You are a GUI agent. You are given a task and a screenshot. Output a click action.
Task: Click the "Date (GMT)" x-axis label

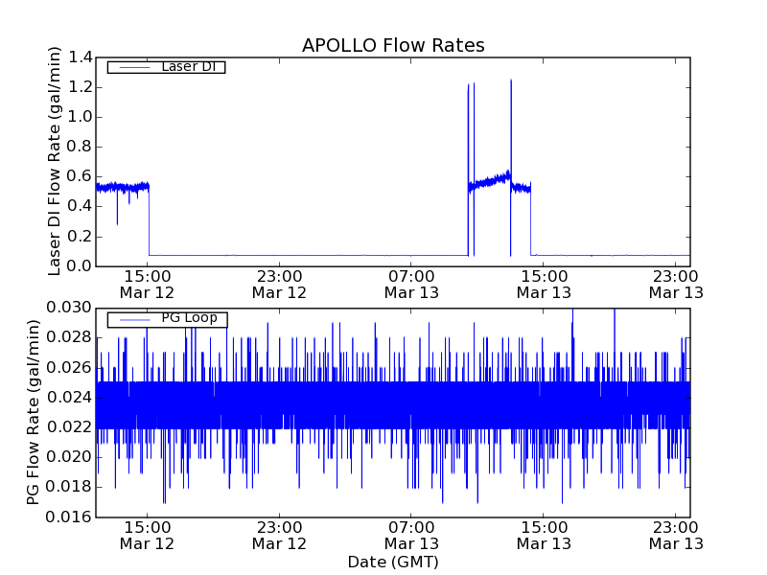tap(393, 562)
